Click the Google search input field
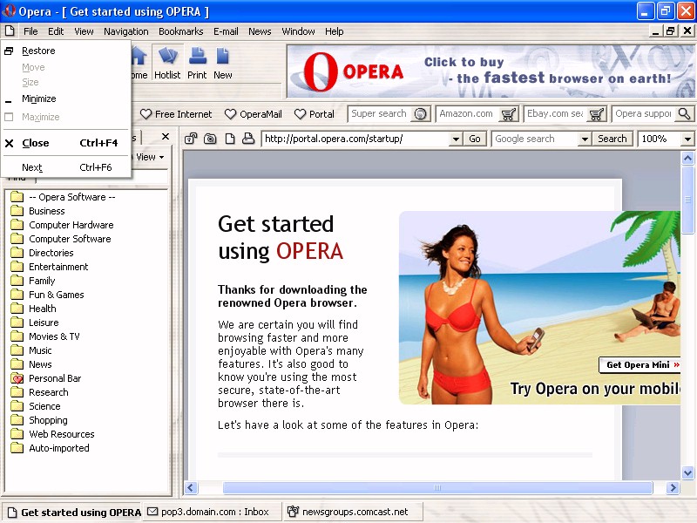The height and width of the screenshot is (523, 697). (x=535, y=139)
